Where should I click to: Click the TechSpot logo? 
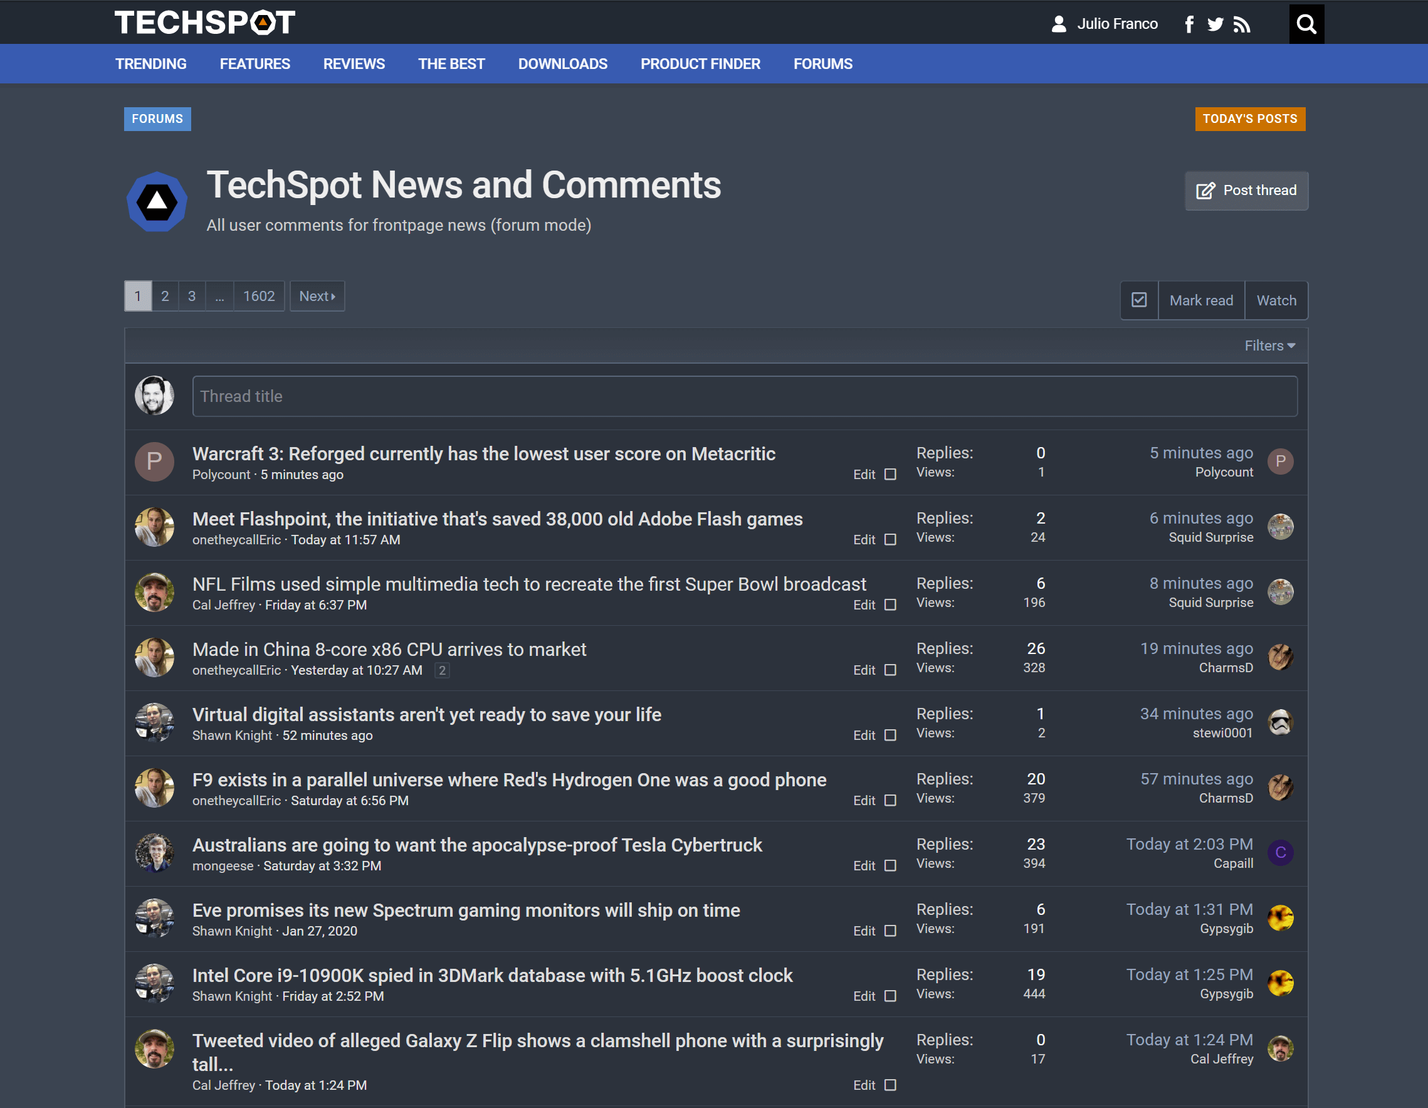pos(204,23)
